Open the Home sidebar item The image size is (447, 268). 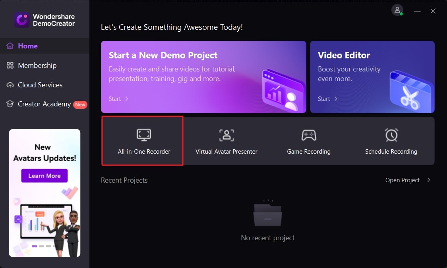45,46
